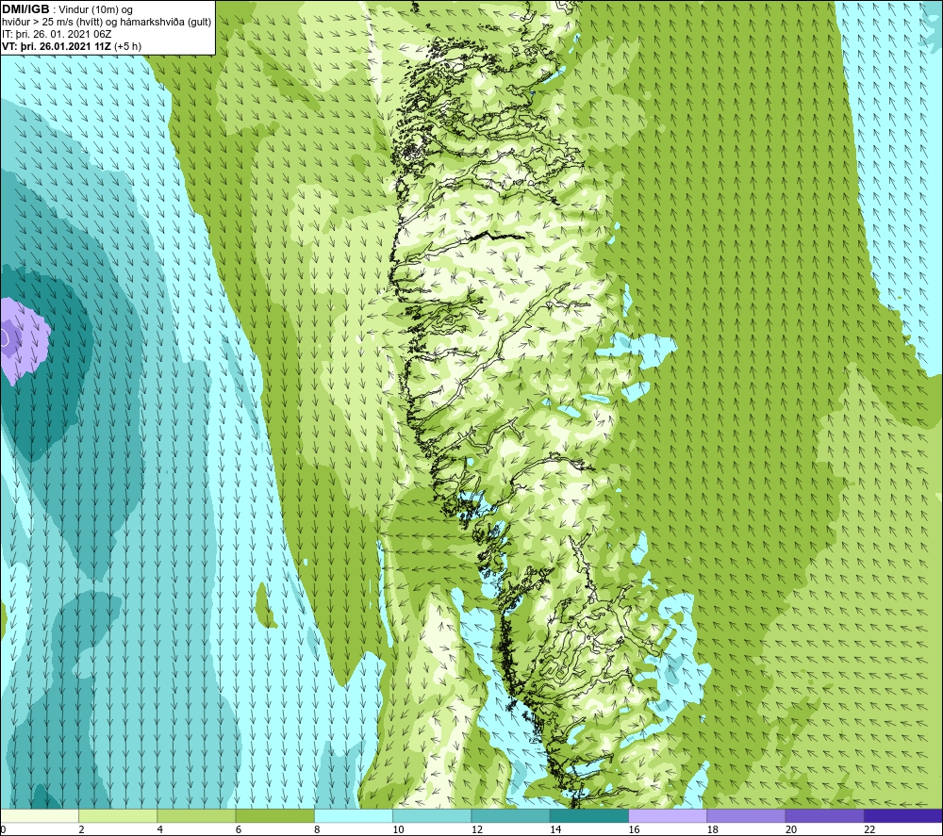The image size is (943, 836).
Task: Click the 16–18 m/s lavender legend swatch
Action: (x=668, y=815)
